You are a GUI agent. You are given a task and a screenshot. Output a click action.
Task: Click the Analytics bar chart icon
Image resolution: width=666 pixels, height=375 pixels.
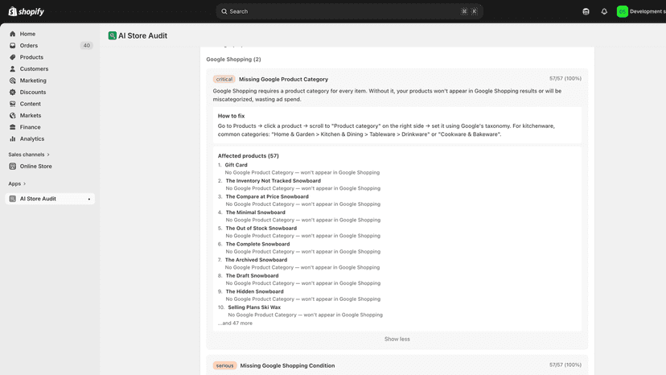tap(12, 138)
